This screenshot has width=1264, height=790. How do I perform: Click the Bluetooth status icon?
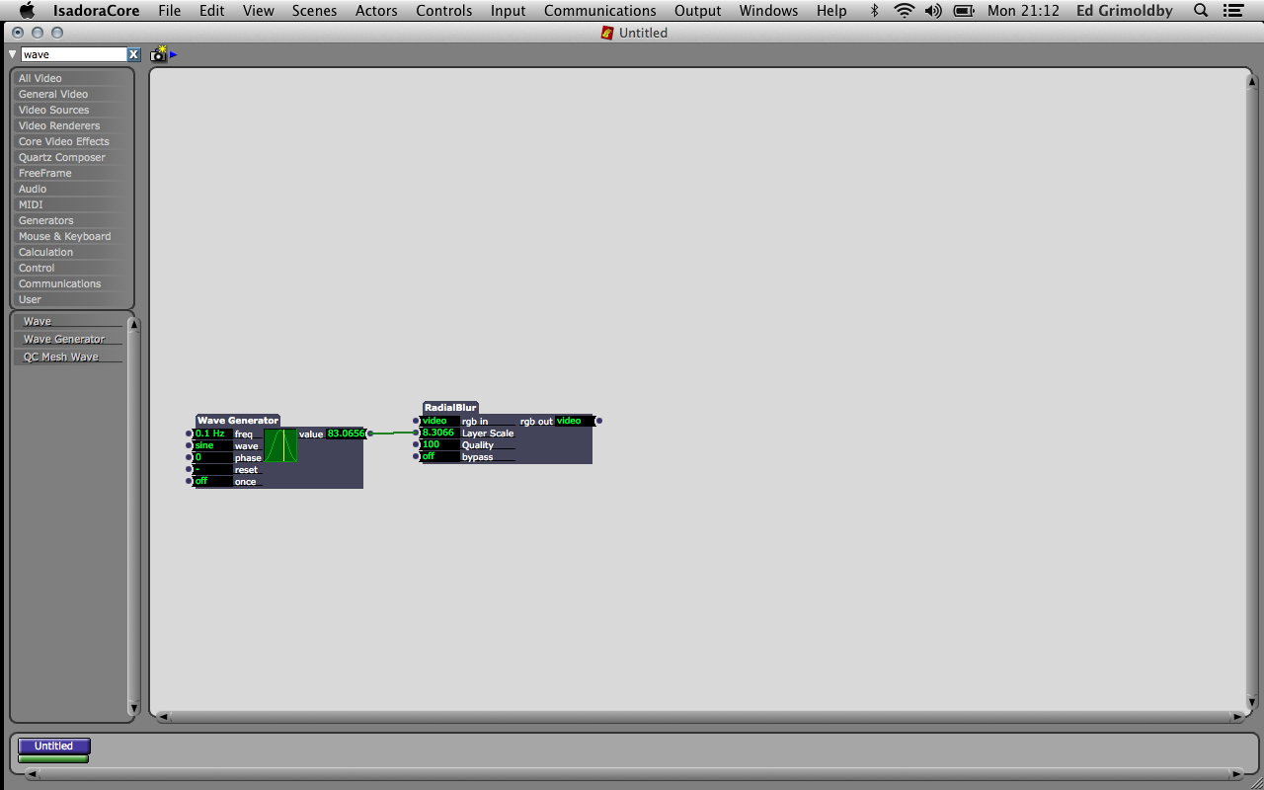pos(874,11)
